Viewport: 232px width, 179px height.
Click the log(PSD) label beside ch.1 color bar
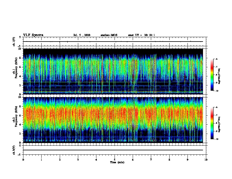[219, 76]
